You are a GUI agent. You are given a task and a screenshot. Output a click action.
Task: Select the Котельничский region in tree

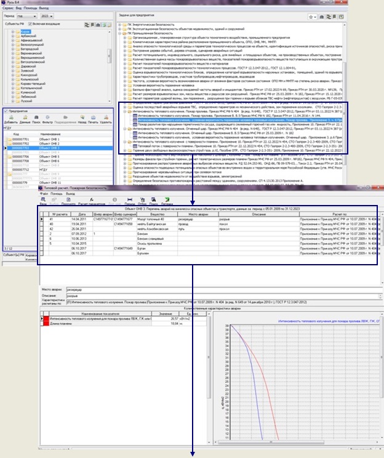pyautogui.click(x=32, y=88)
